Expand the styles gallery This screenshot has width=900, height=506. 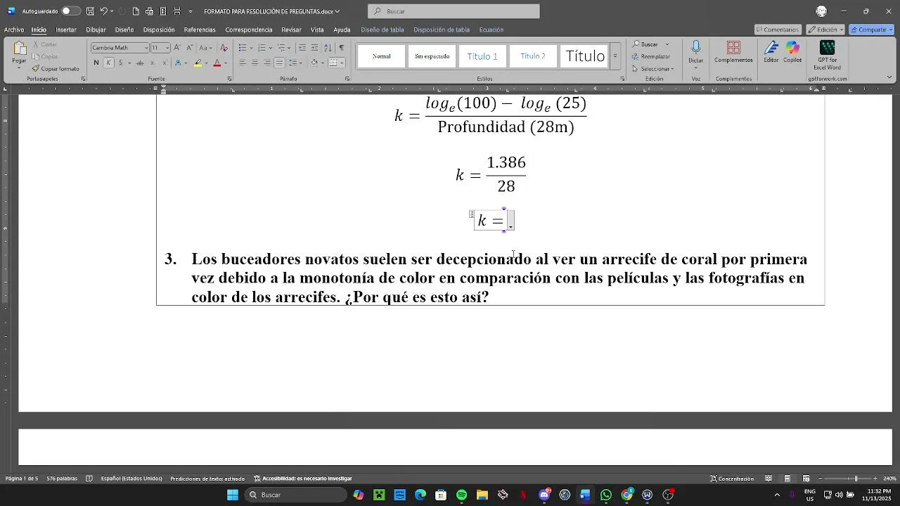615,56
